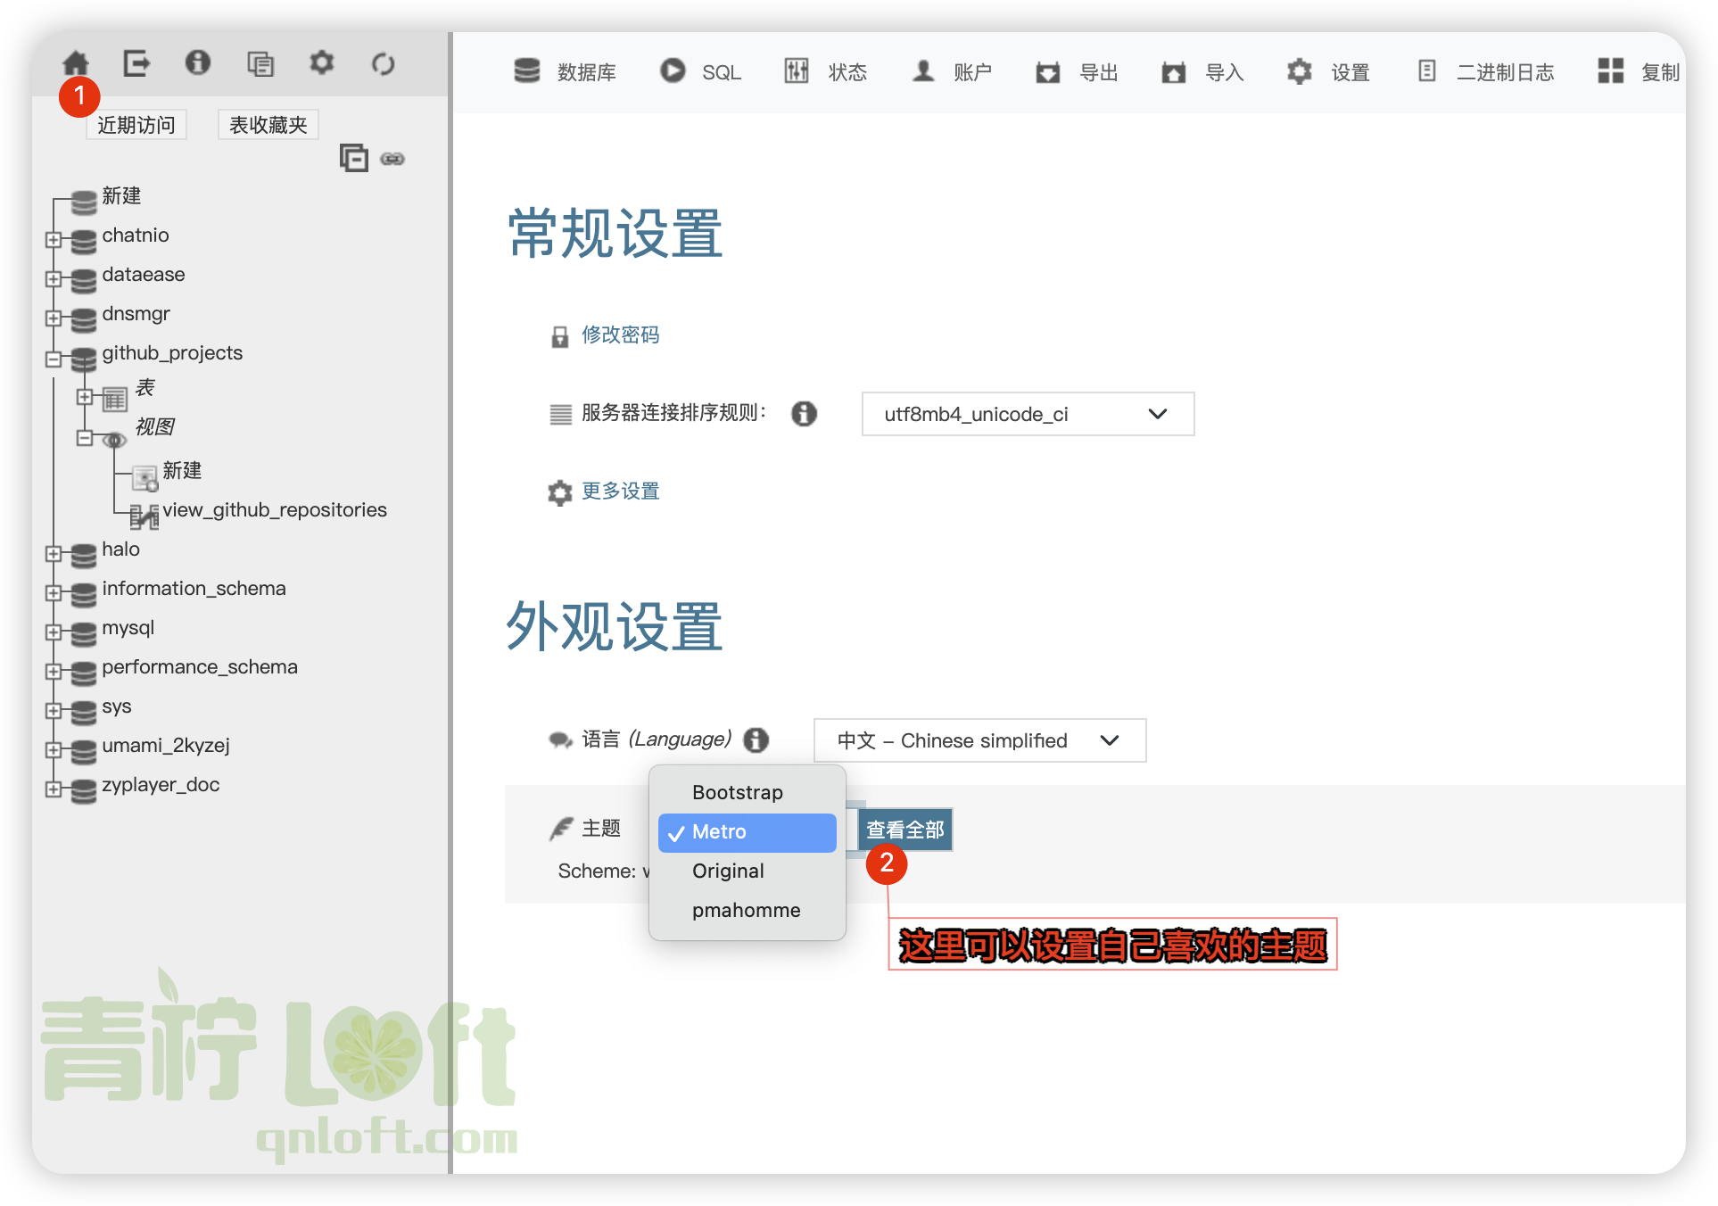Open the dataease database

[x=144, y=275]
